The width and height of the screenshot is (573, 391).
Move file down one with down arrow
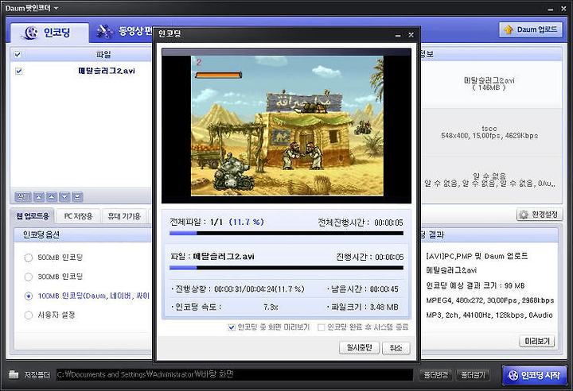pyautogui.click(x=64, y=197)
